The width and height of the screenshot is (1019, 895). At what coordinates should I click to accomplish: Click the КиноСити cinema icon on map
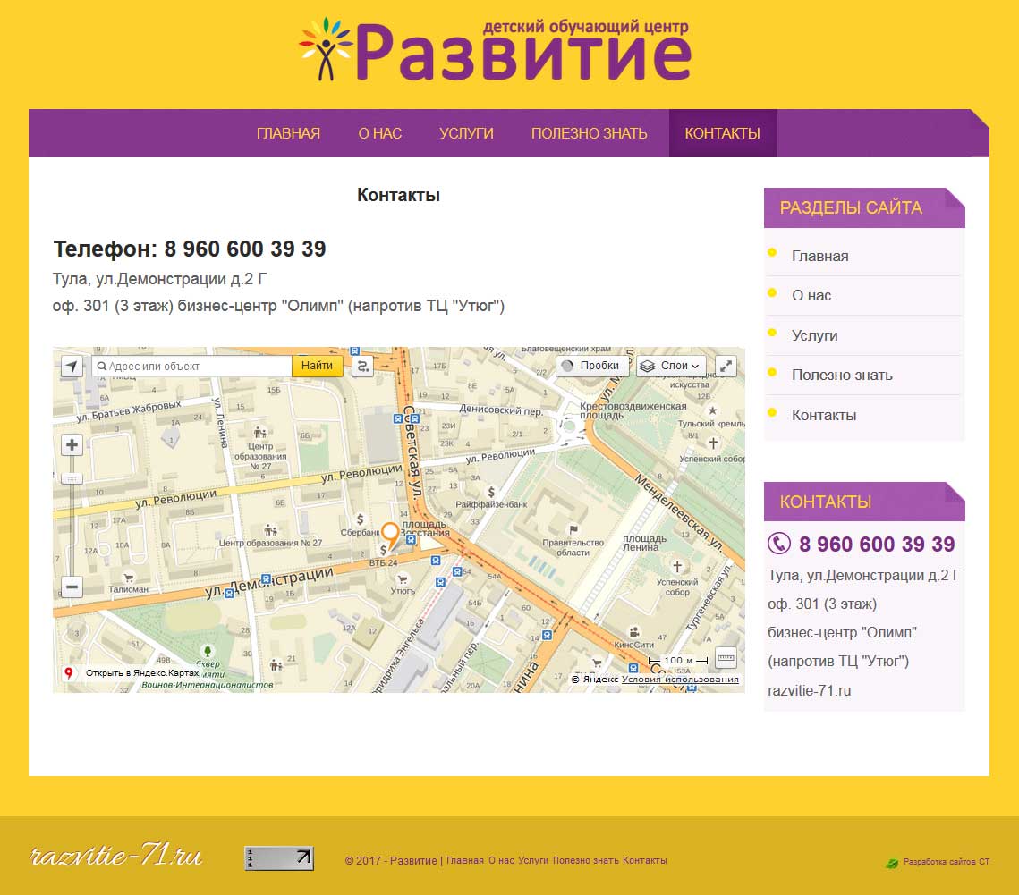[634, 632]
